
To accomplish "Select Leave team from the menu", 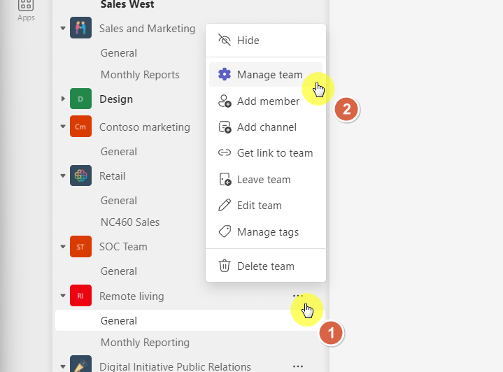I will (266, 180).
